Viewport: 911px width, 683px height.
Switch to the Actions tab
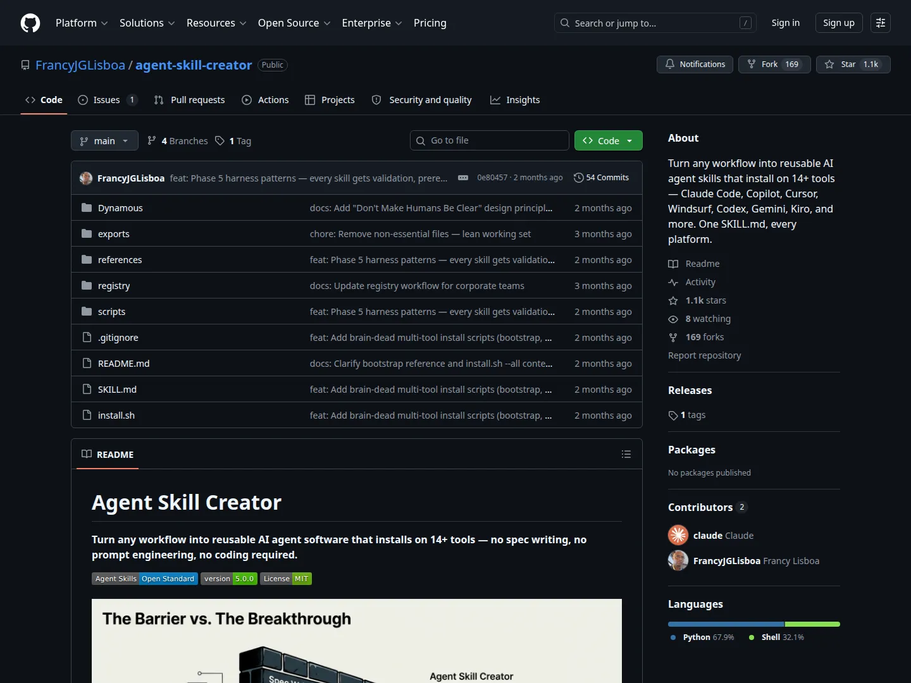[x=266, y=100]
